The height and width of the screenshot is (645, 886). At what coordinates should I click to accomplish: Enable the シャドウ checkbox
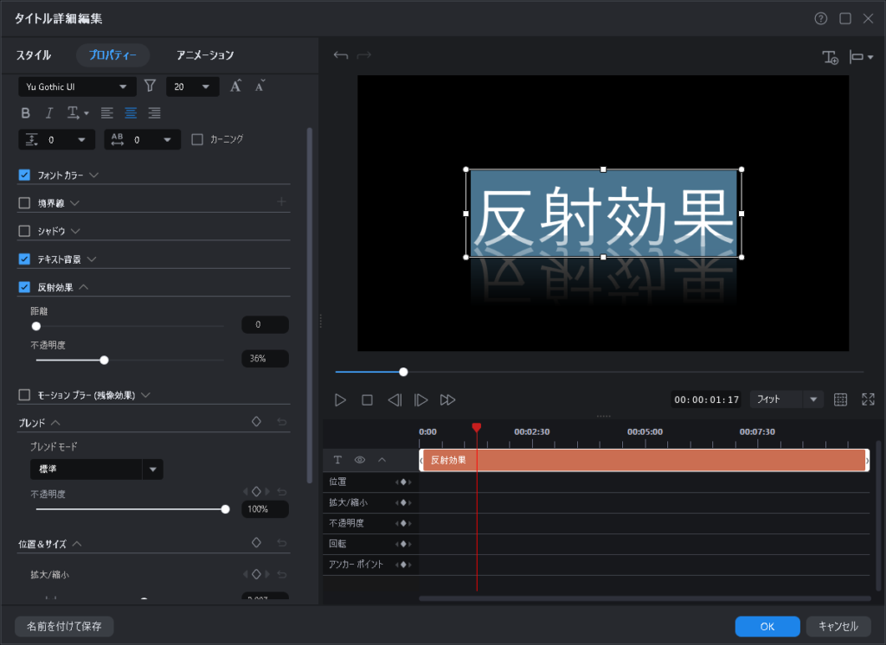click(x=24, y=231)
